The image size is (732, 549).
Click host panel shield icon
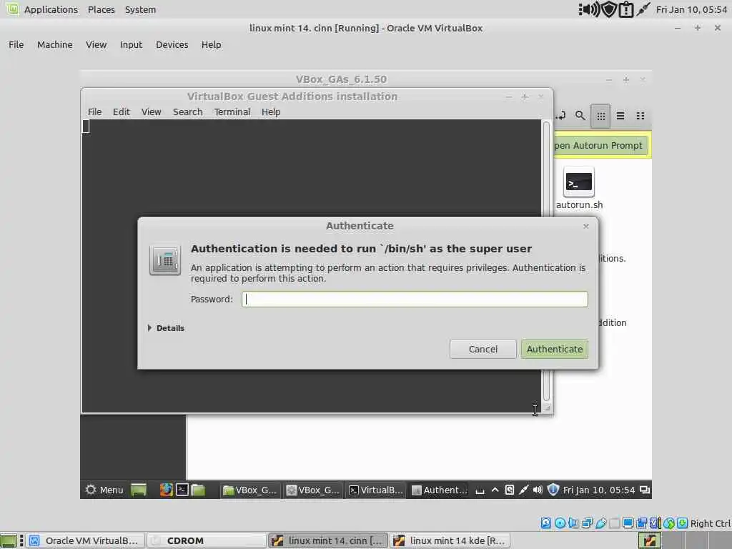point(609,9)
